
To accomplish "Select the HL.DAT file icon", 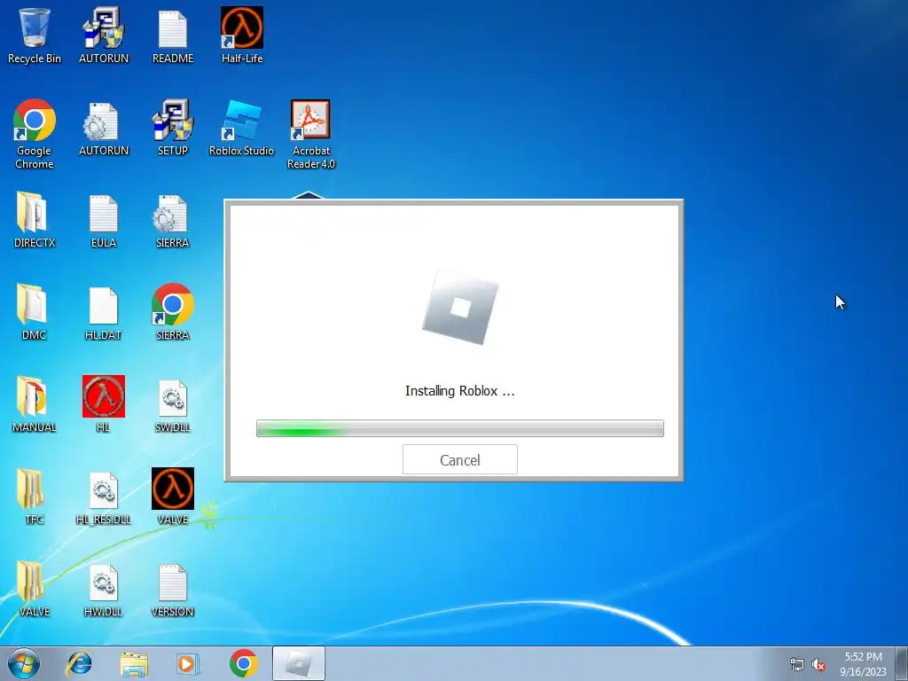I will 104,313.
